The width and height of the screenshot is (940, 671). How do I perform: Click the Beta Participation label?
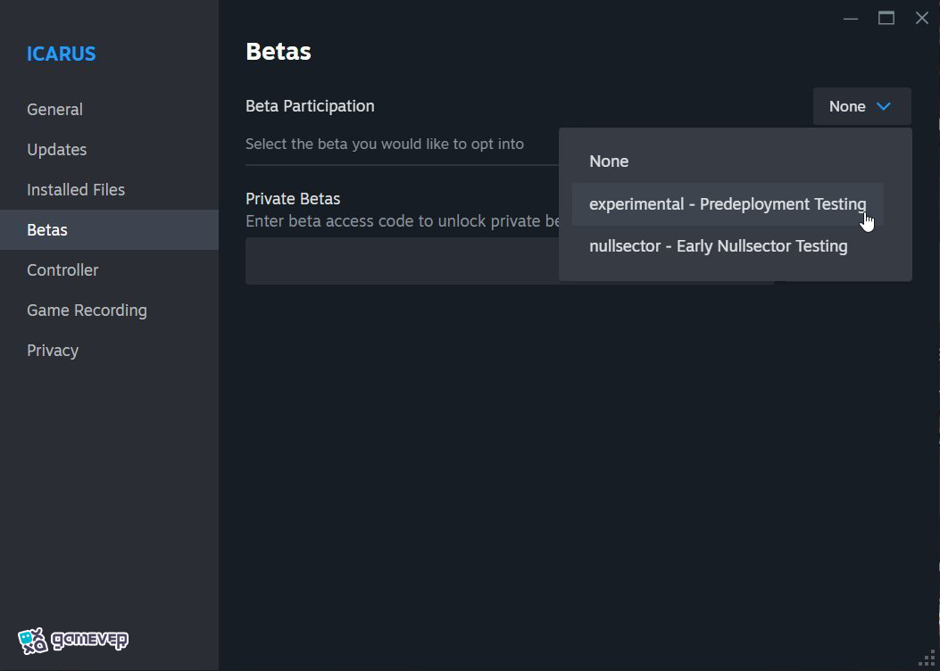tap(310, 106)
